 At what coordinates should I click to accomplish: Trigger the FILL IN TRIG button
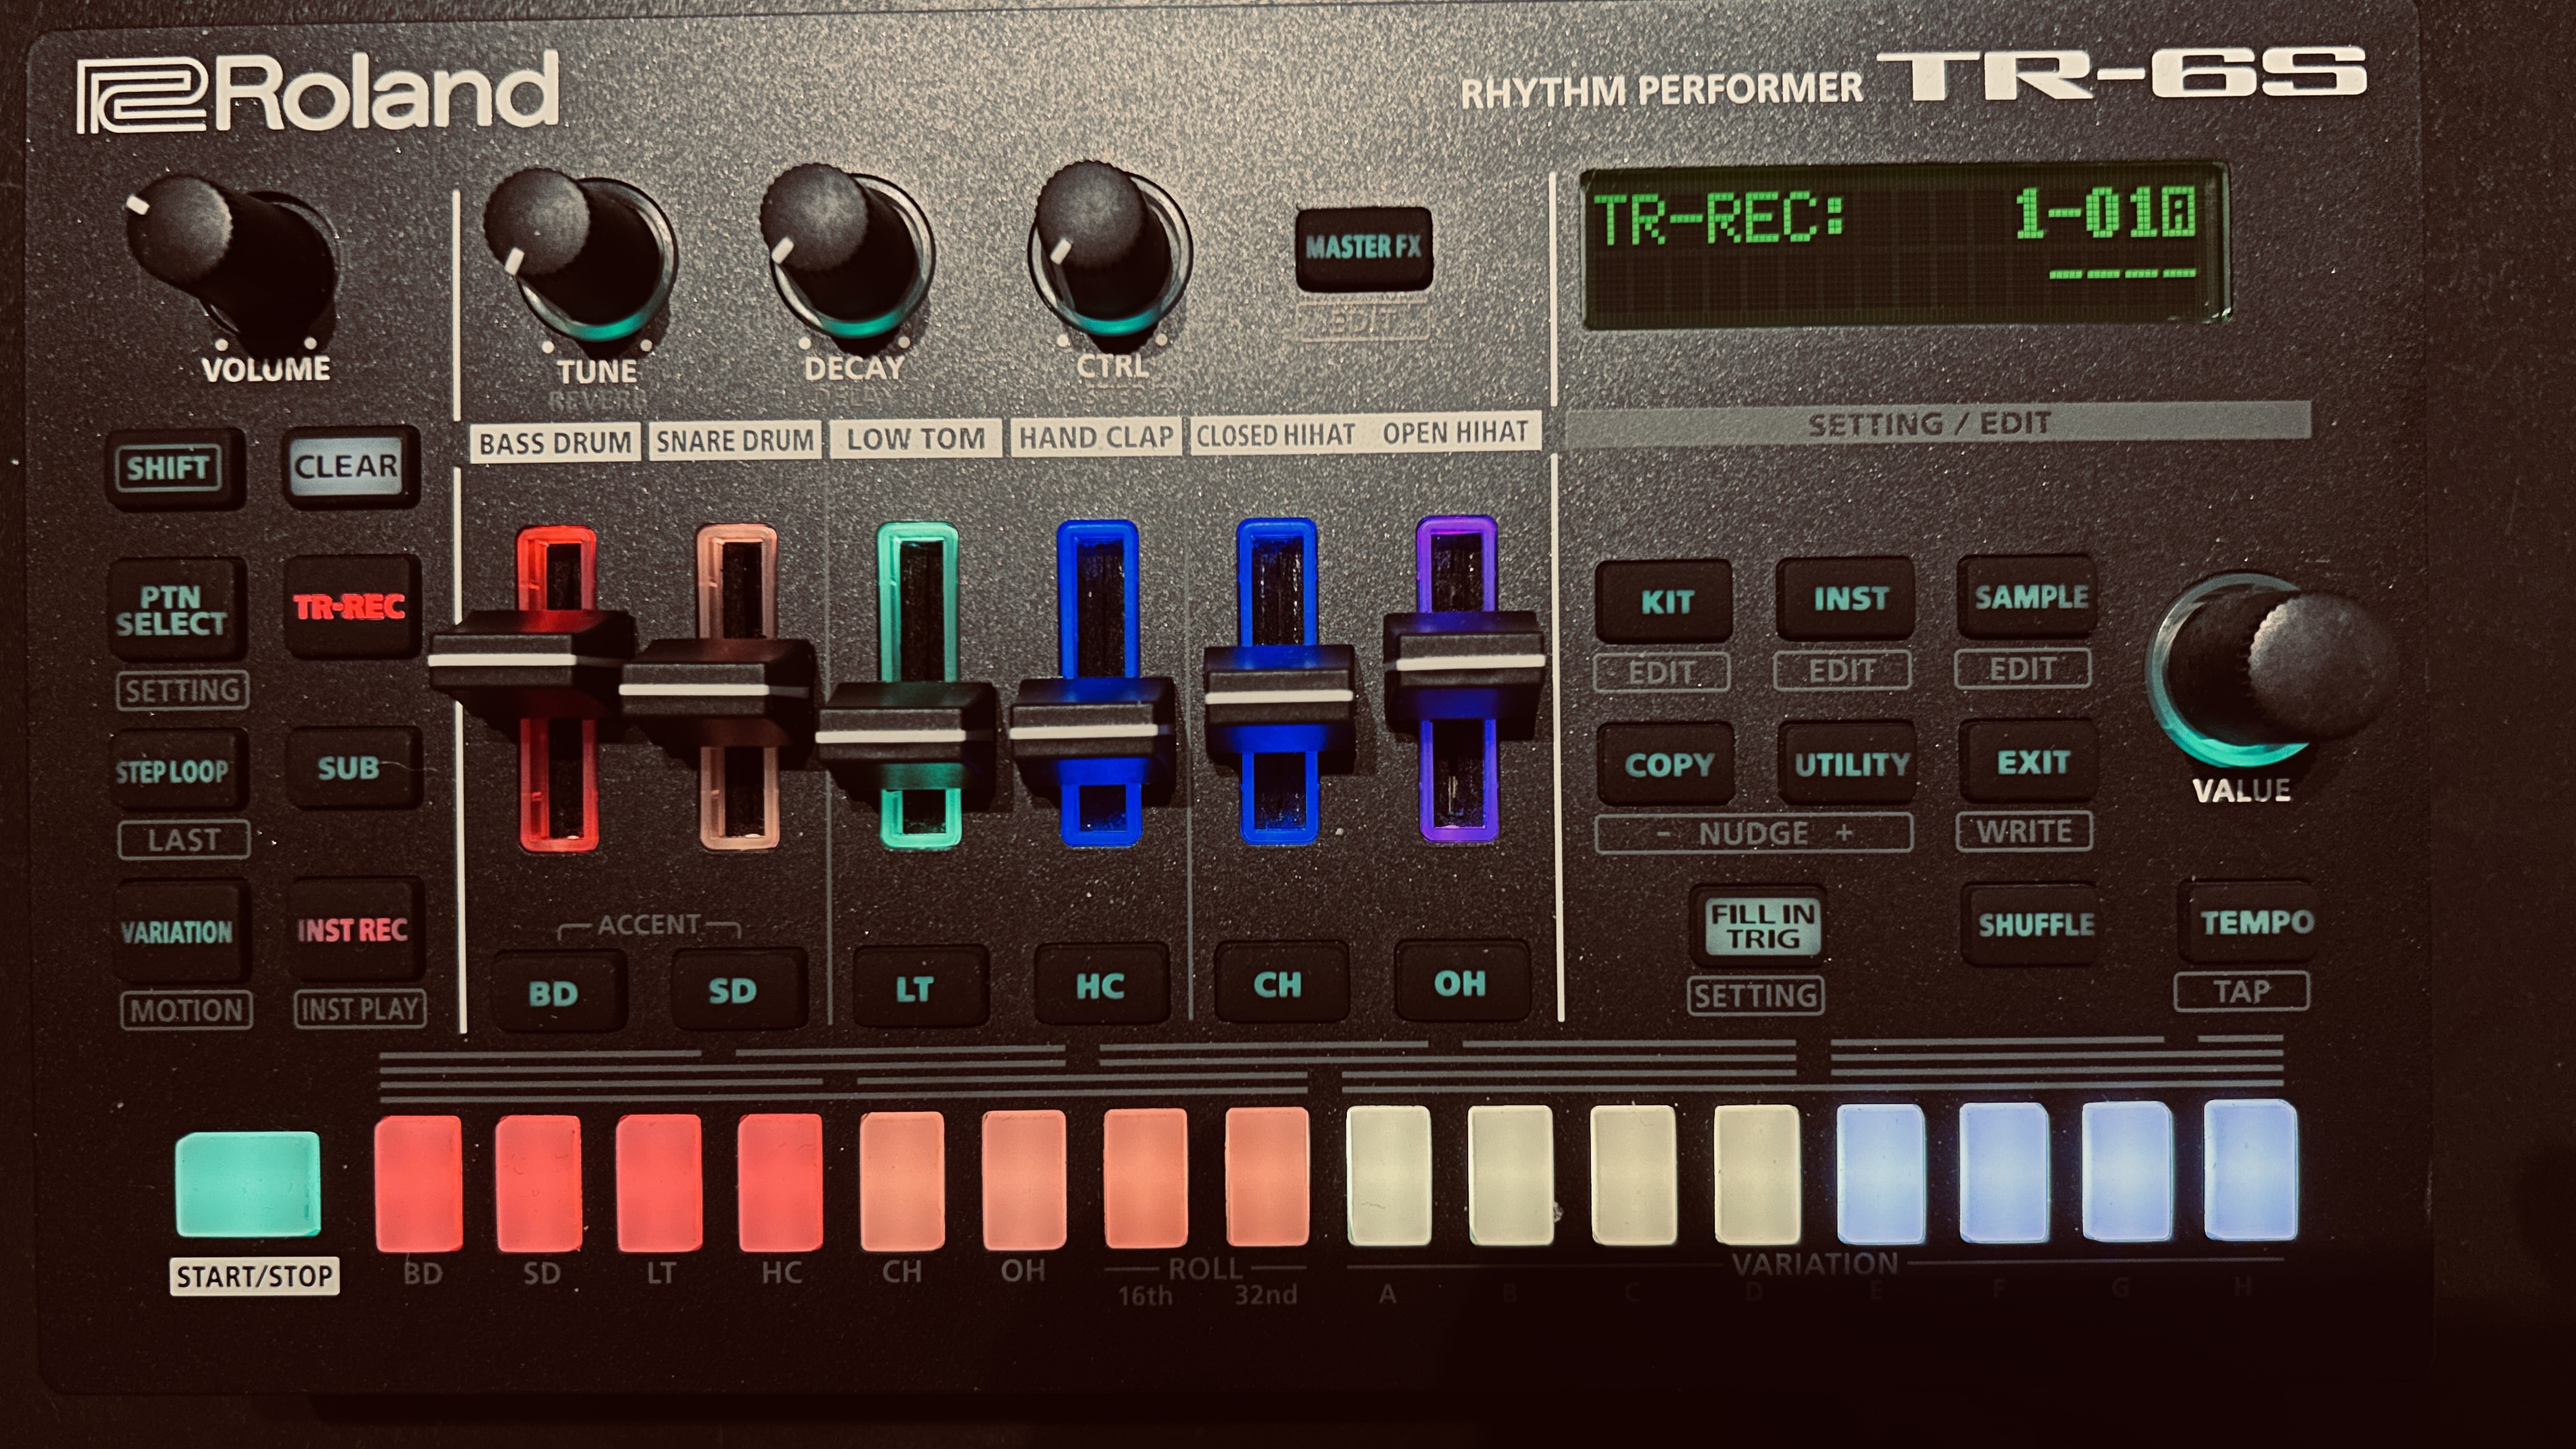(1759, 926)
